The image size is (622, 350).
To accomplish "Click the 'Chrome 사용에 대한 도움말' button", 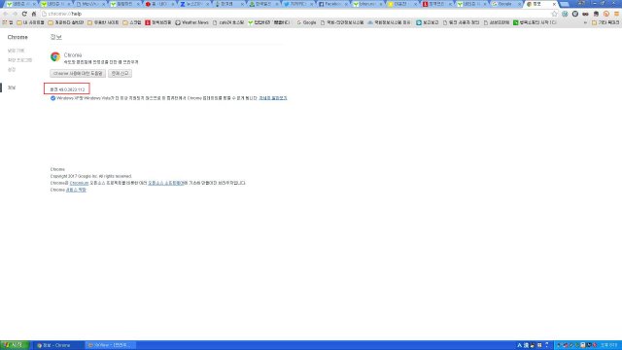I will [x=78, y=74].
